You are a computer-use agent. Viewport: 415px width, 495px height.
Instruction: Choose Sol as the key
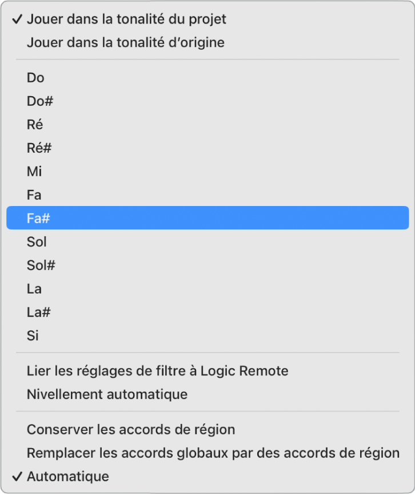coord(37,242)
